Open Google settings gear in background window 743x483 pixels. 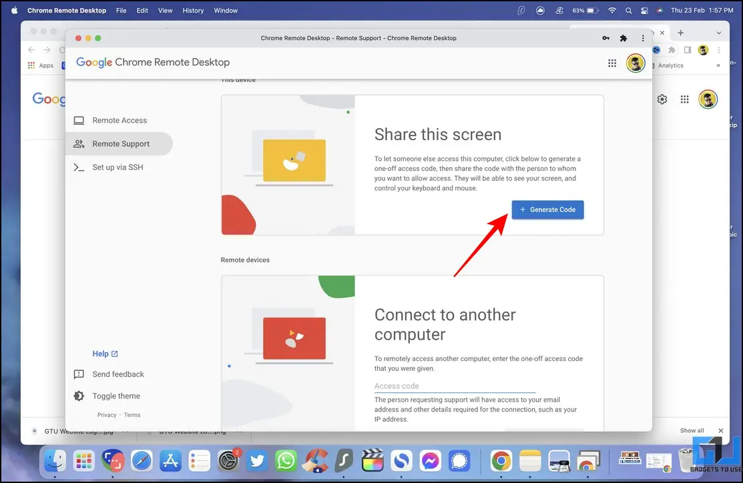tap(662, 99)
